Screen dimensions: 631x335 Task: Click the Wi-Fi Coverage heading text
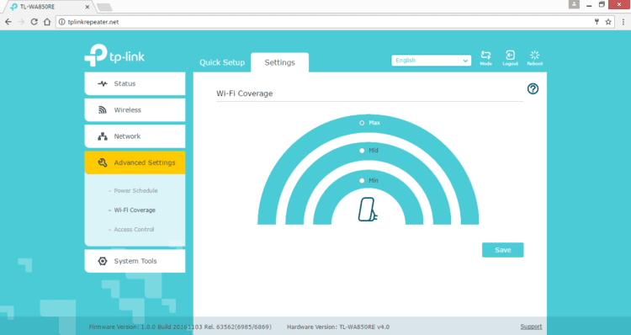(x=244, y=93)
